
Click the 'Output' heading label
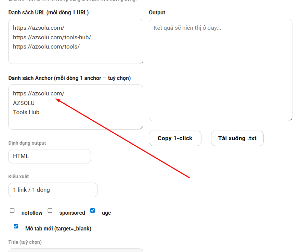click(157, 12)
